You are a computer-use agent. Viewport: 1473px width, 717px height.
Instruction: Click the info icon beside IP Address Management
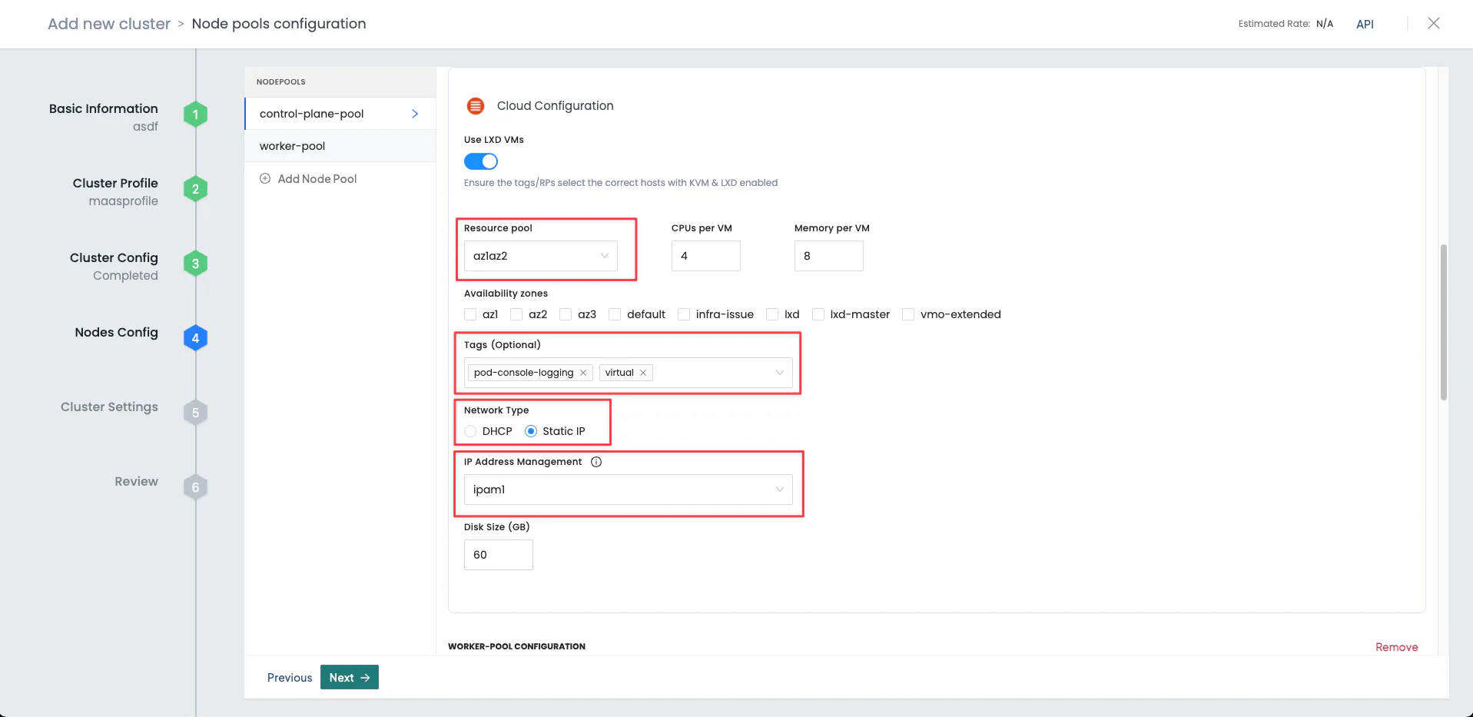tap(597, 461)
